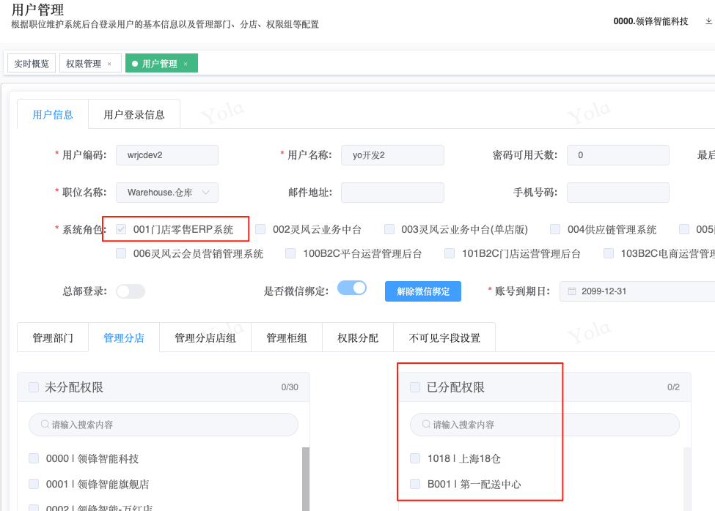Switch to the 实时概览 page tab
Viewport: 715px width, 511px height.
[x=32, y=63]
